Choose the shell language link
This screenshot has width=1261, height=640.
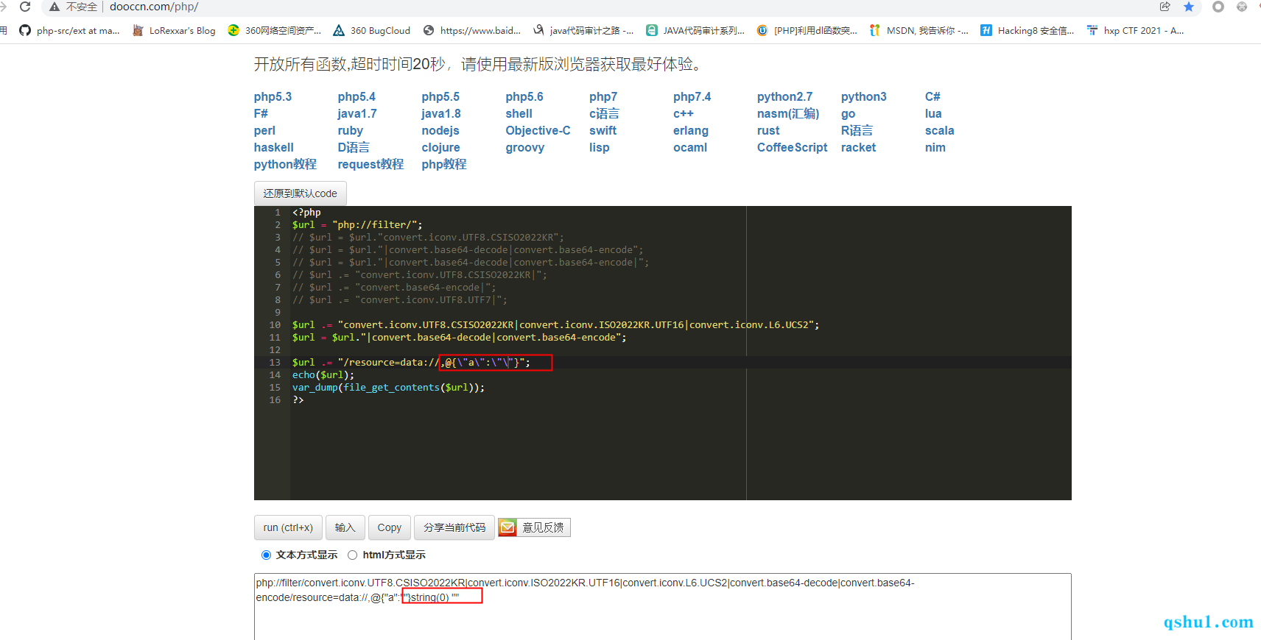519,113
